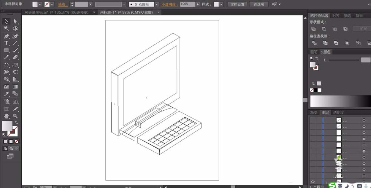Select the Scale tool
Image resolution: width=371 pixels, height=188 pixels.
click(15, 65)
